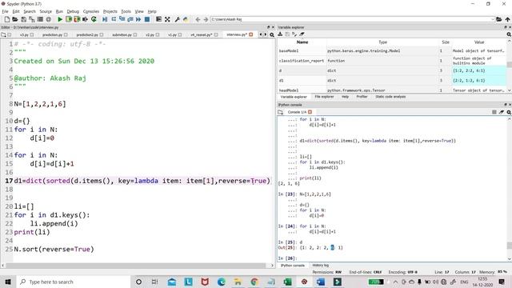Click the In [26] console prompt
The width and height of the screenshot is (512, 288).
coord(286,258)
